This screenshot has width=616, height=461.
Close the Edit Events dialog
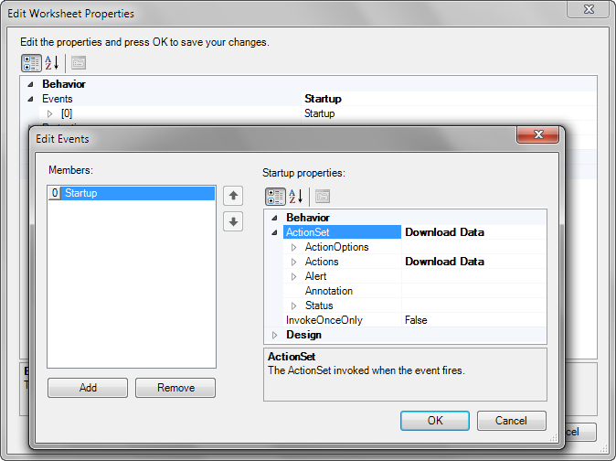pos(537,134)
